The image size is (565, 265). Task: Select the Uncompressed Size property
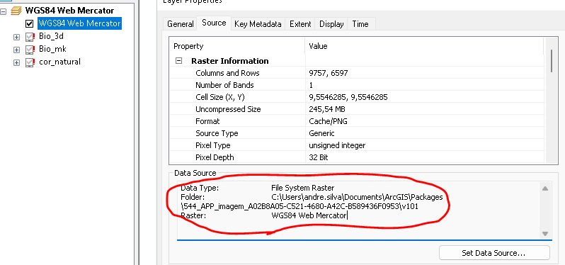[228, 109]
